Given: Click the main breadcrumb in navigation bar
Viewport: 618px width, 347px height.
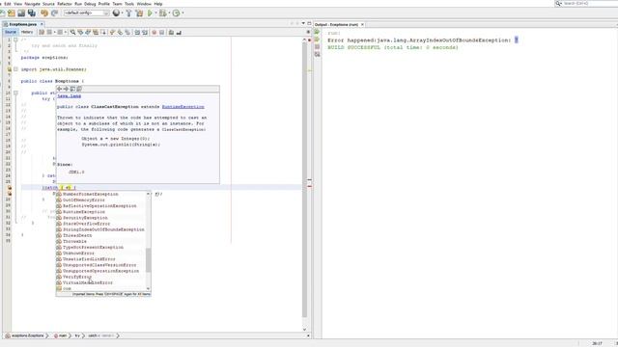Looking at the screenshot, I should pyautogui.click(x=60, y=335).
